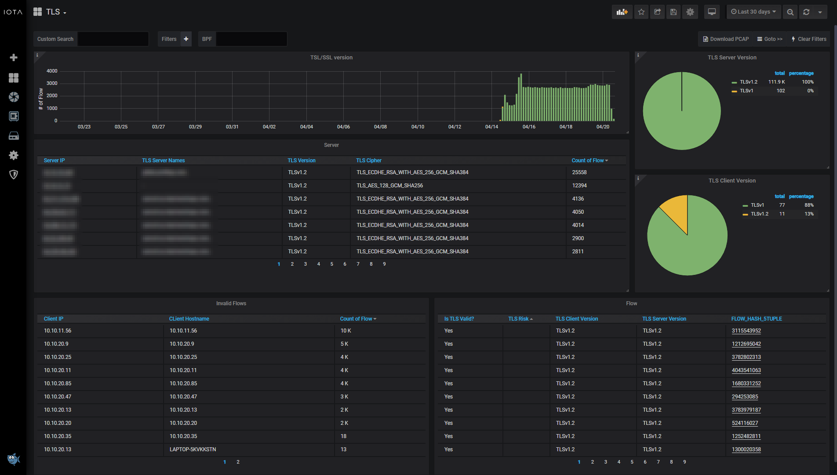The height and width of the screenshot is (475, 837).
Task: Open dashboard settings gear in top toolbar
Action: click(690, 12)
